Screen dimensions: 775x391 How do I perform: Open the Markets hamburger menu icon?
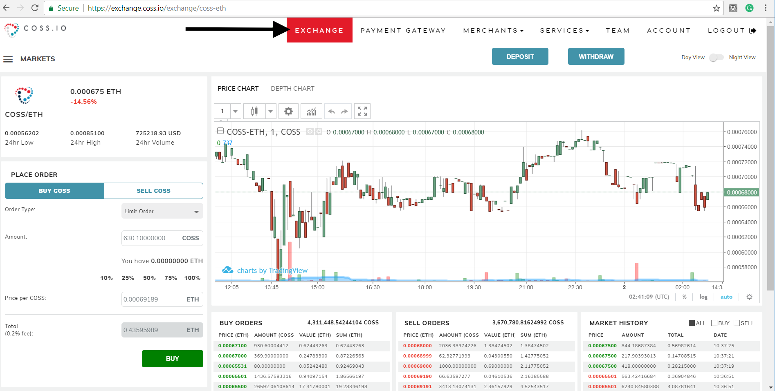(x=8, y=59)
